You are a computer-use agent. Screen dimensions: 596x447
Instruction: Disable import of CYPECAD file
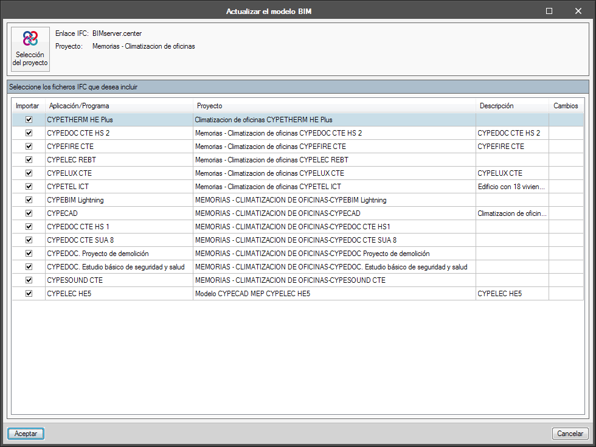pos(29,213)
